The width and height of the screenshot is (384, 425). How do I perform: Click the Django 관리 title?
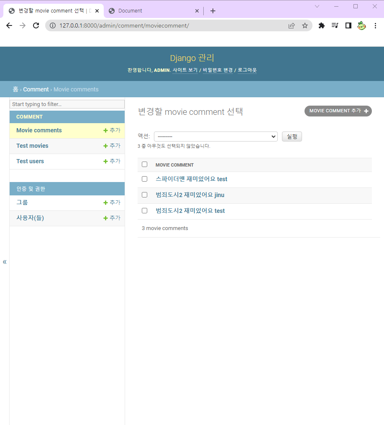pos(192,58)
